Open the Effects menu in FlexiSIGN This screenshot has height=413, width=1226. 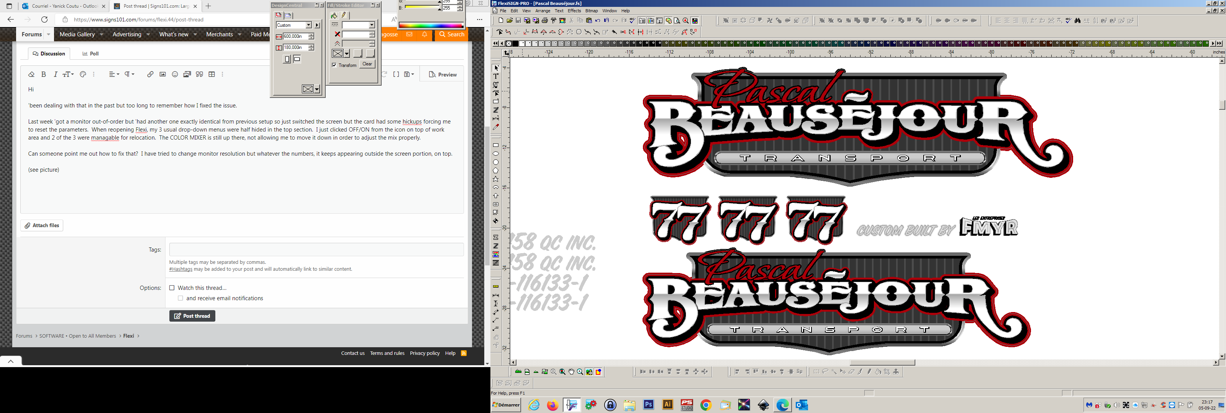tap(574, 11)
